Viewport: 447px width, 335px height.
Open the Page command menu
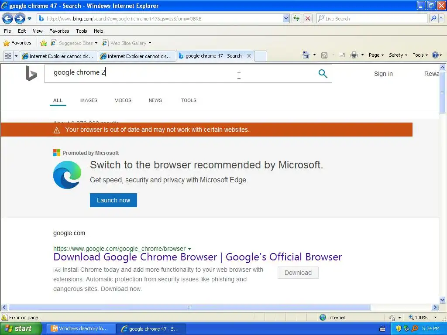(376, 55)
